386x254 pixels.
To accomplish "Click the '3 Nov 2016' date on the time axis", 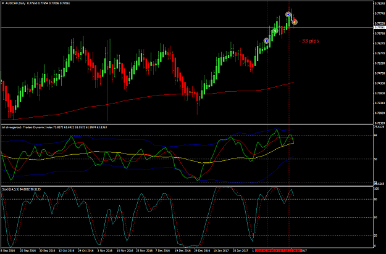I will 105,250.
